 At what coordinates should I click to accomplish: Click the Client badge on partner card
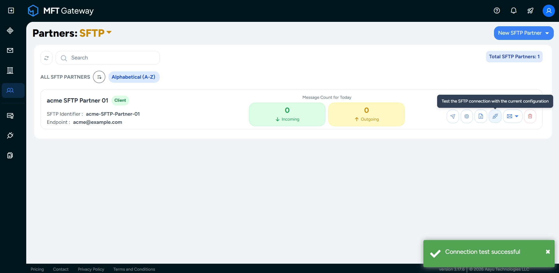[120, 100]
